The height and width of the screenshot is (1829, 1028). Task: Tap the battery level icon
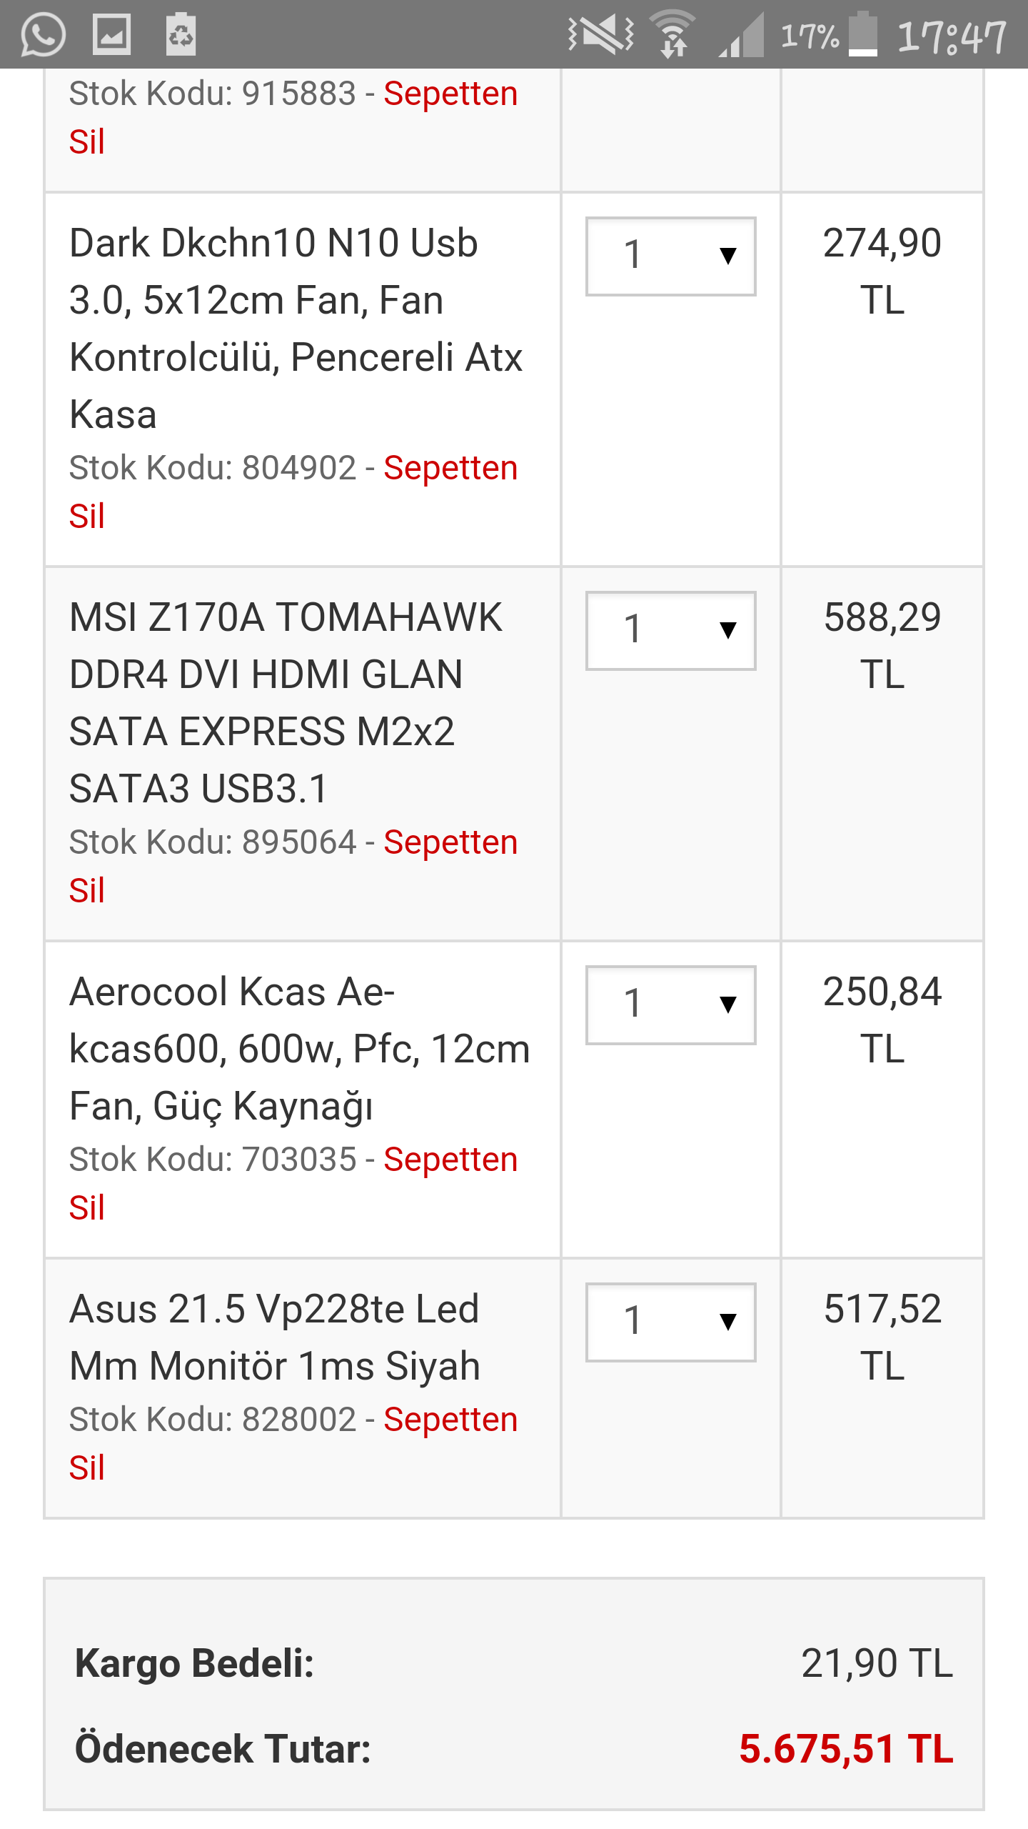pos(863,34)
